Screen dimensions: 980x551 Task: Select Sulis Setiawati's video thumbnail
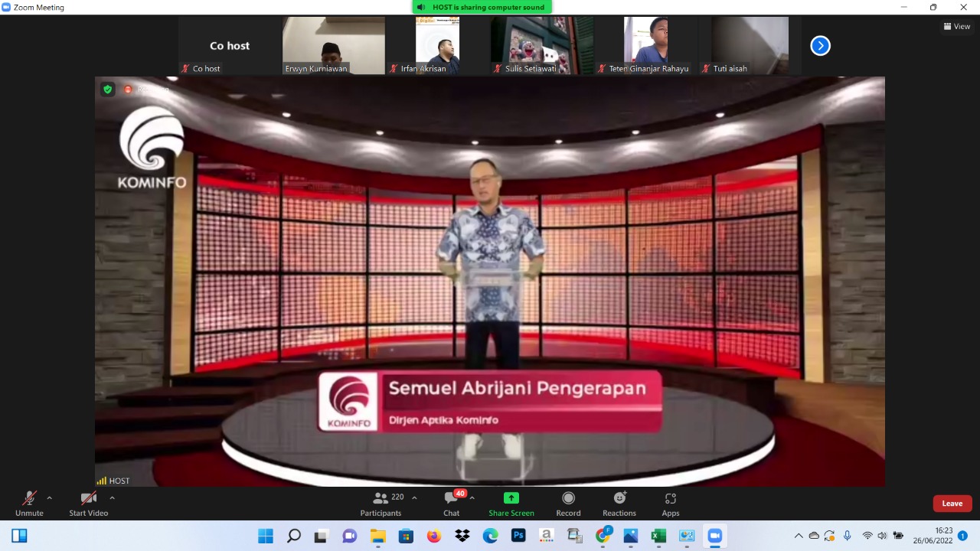click(x=542, y=46)
